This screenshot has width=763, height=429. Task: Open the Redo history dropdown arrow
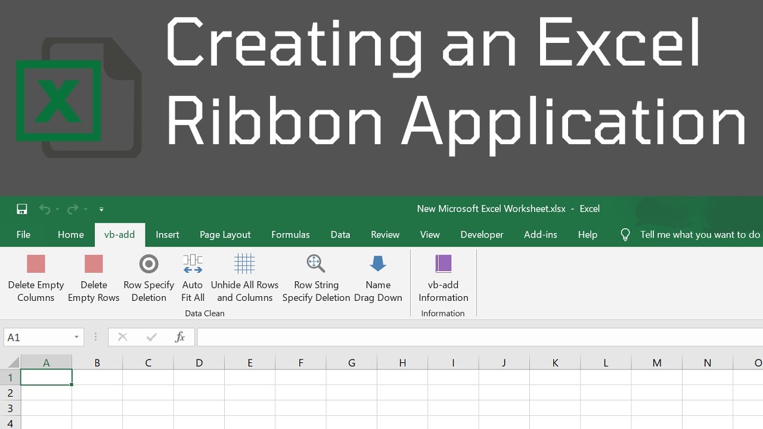(86, 209)
